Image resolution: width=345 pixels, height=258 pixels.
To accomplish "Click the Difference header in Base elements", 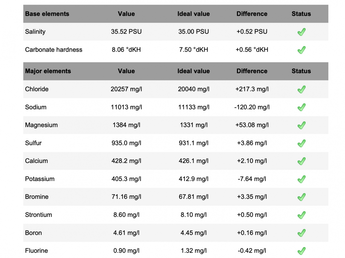I will tap(252, 14).
